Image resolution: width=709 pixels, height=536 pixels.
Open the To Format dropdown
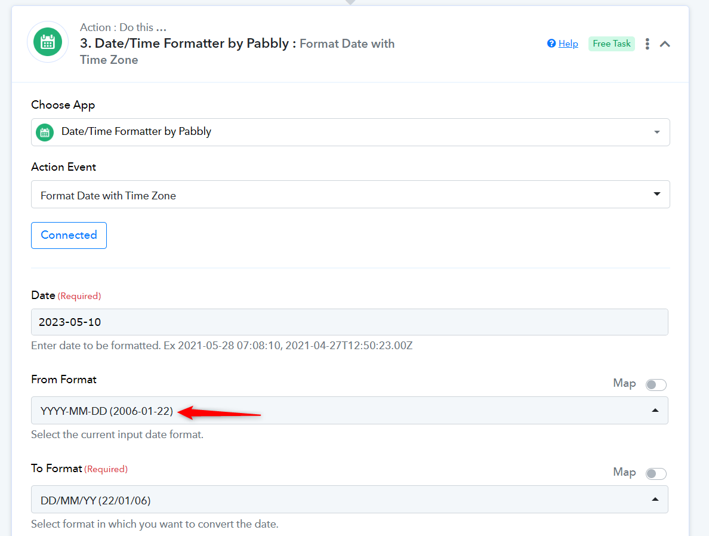point(350,500)
